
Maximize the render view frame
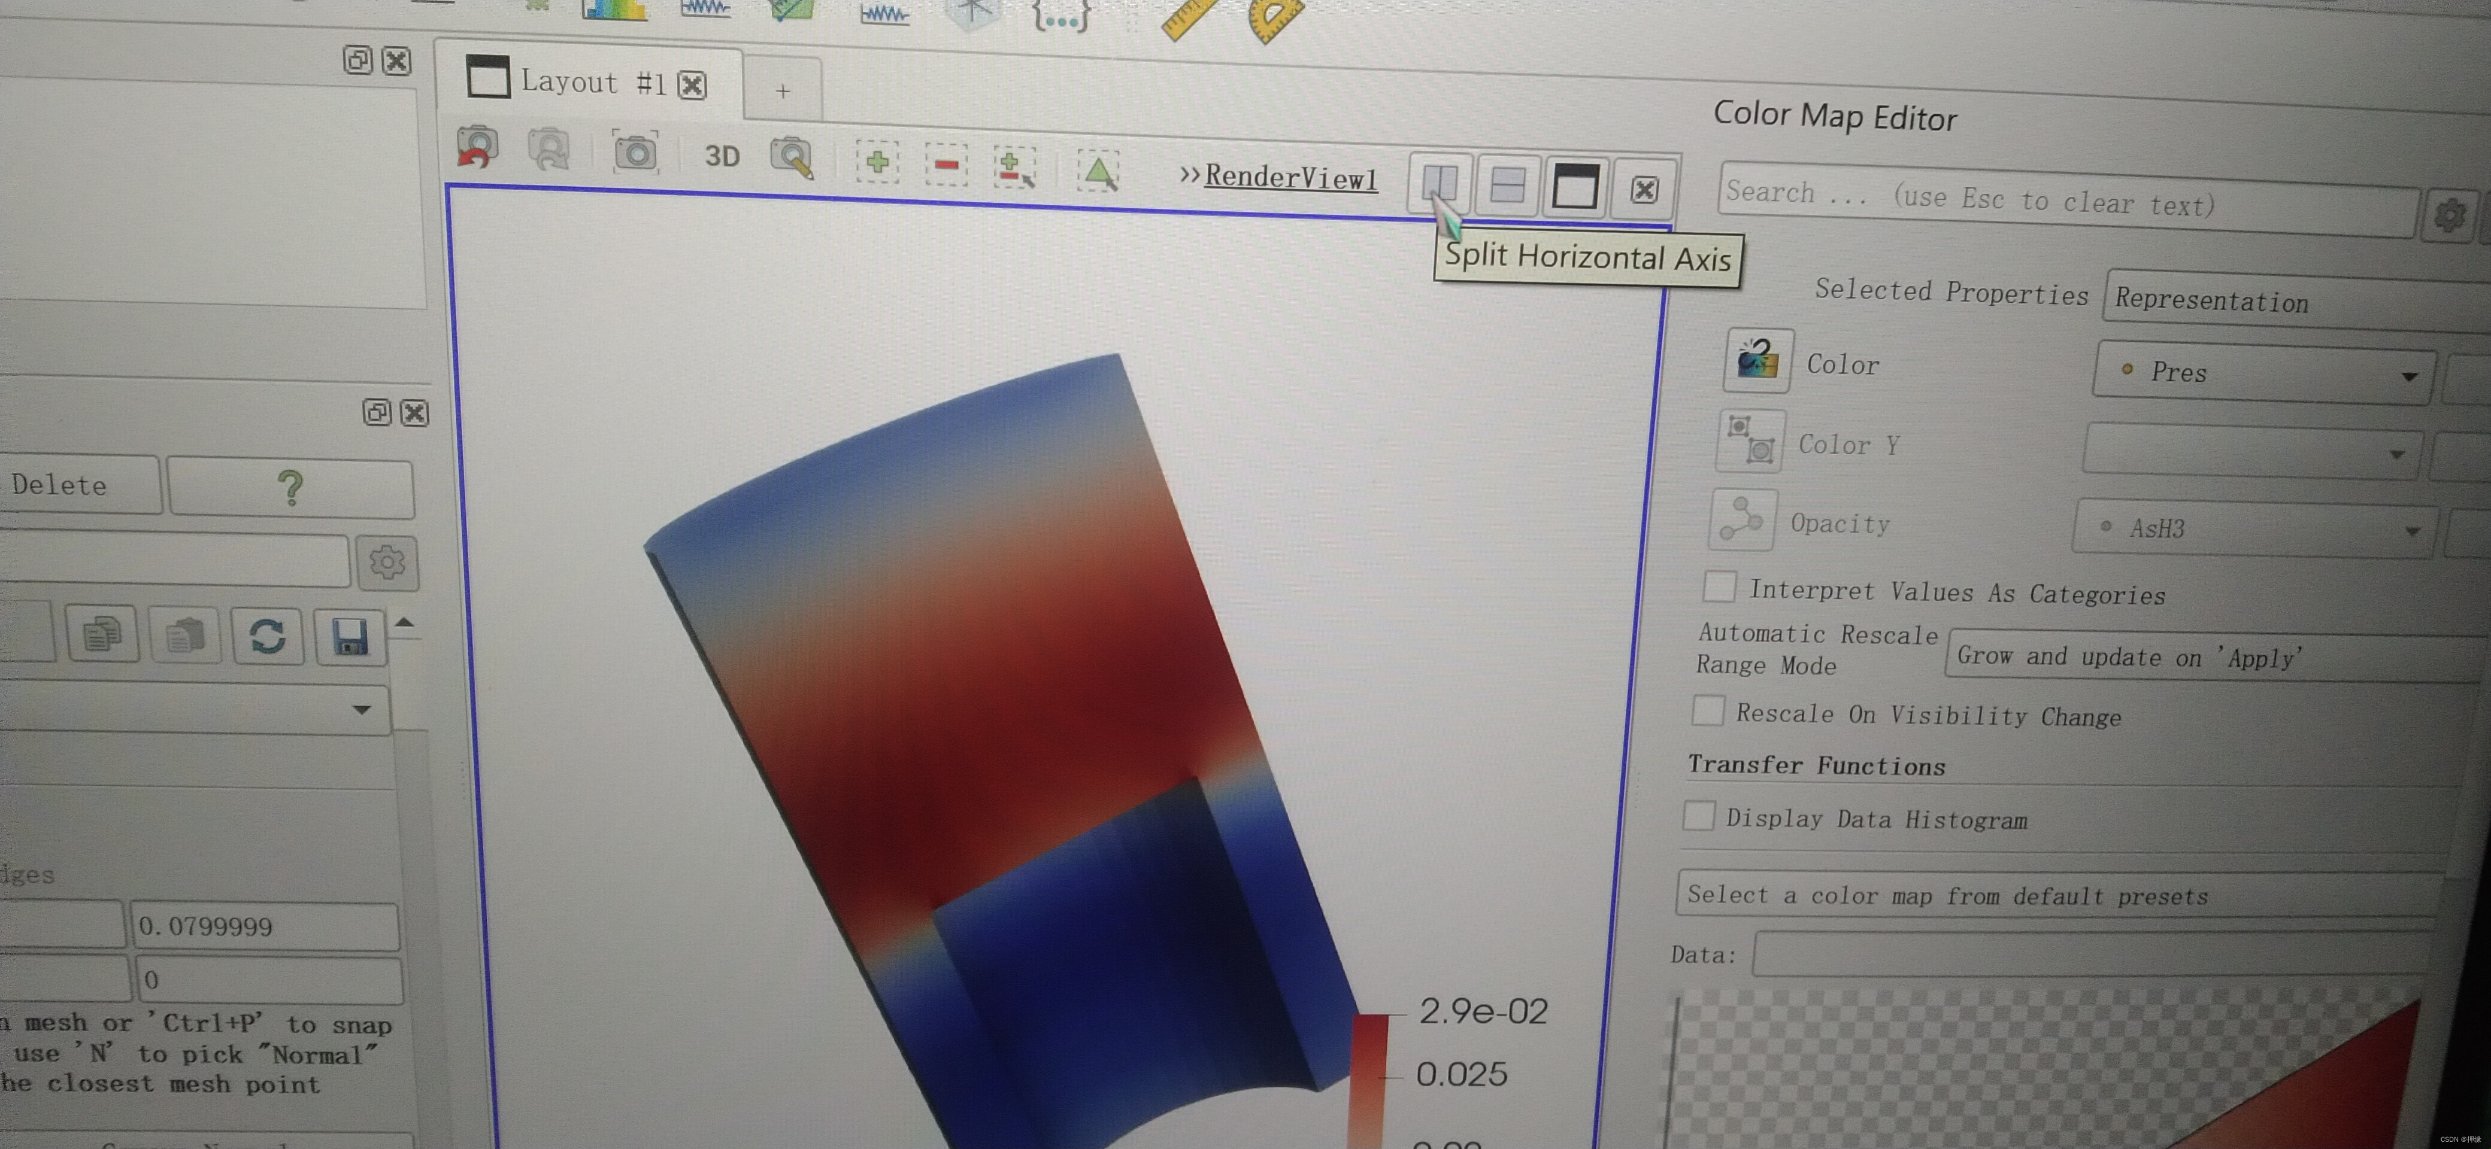point(1574,187)
